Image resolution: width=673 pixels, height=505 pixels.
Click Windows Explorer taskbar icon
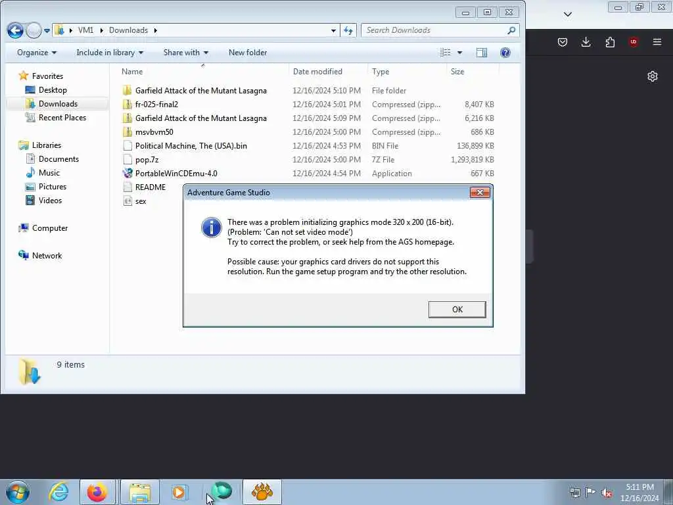coord(140,492)
